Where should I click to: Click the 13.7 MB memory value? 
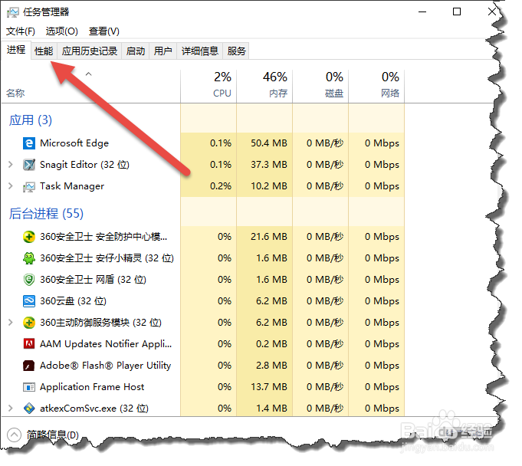coord(269,387)
